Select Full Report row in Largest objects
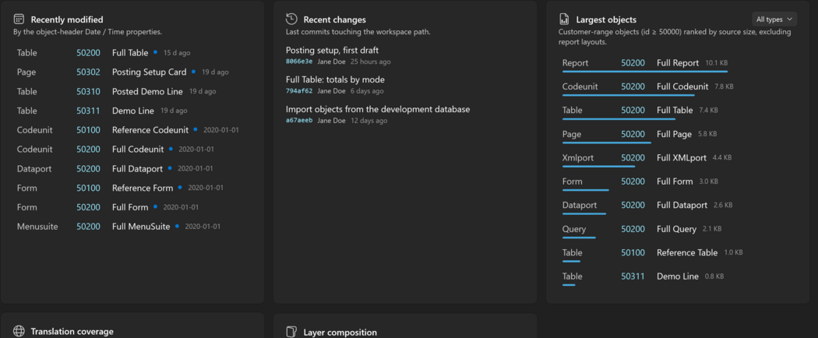 point(678,64)
